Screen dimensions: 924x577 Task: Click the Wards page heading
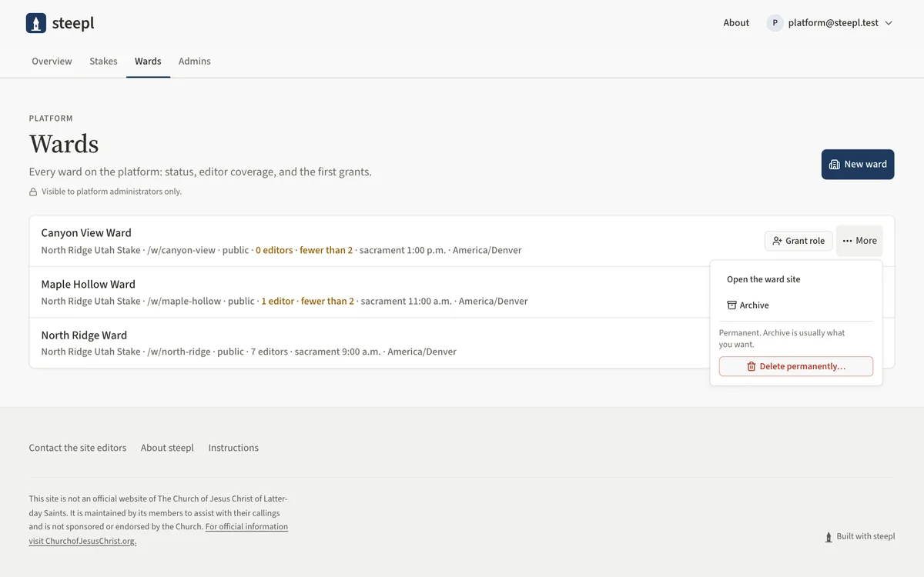(64, 144)
